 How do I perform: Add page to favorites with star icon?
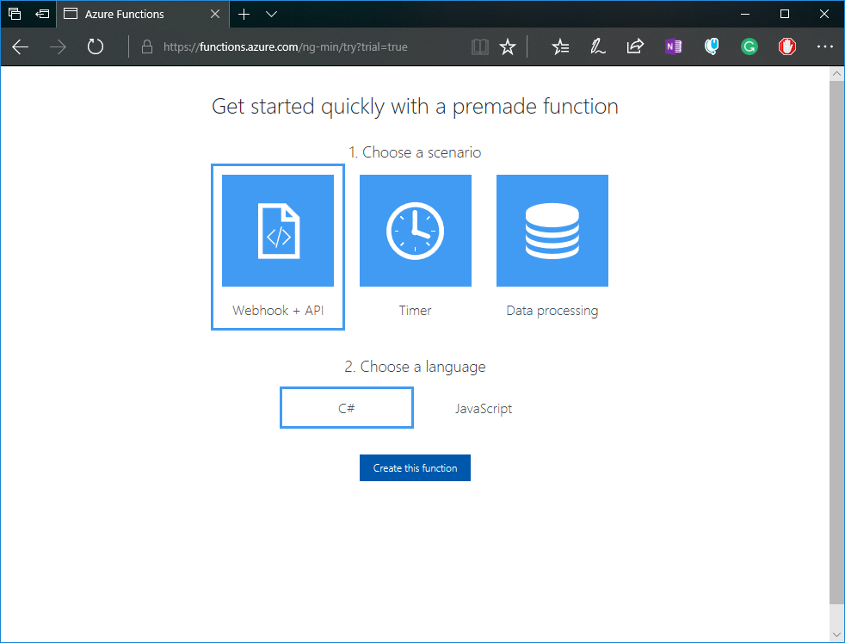[508, 47]
